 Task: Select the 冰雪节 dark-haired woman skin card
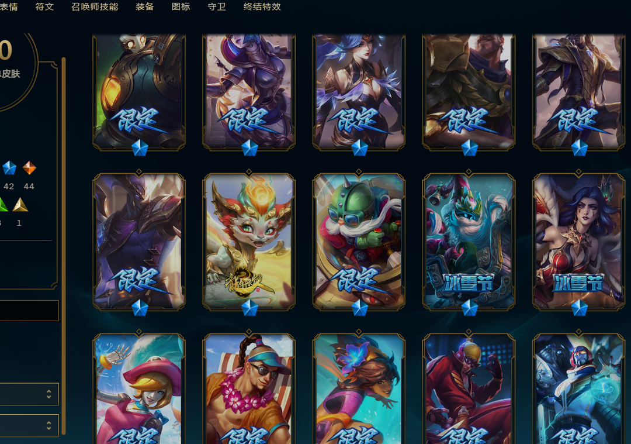pos(578,242)
